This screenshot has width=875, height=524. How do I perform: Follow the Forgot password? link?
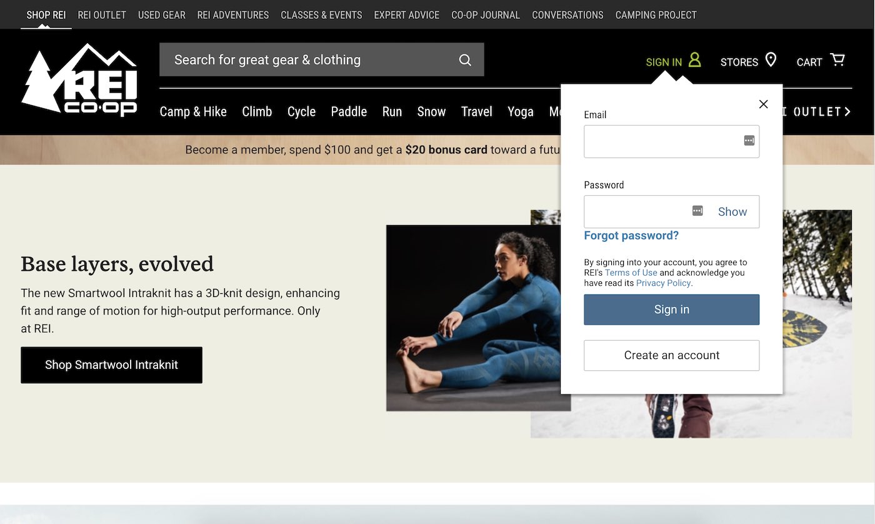tap(631, 236)
